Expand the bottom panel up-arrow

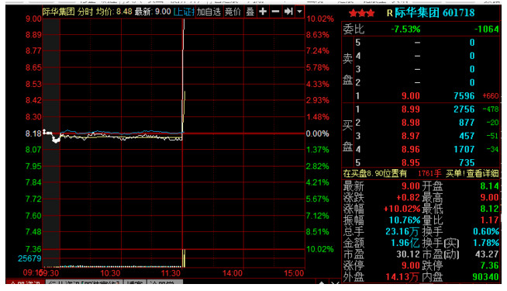pos(322,283)
